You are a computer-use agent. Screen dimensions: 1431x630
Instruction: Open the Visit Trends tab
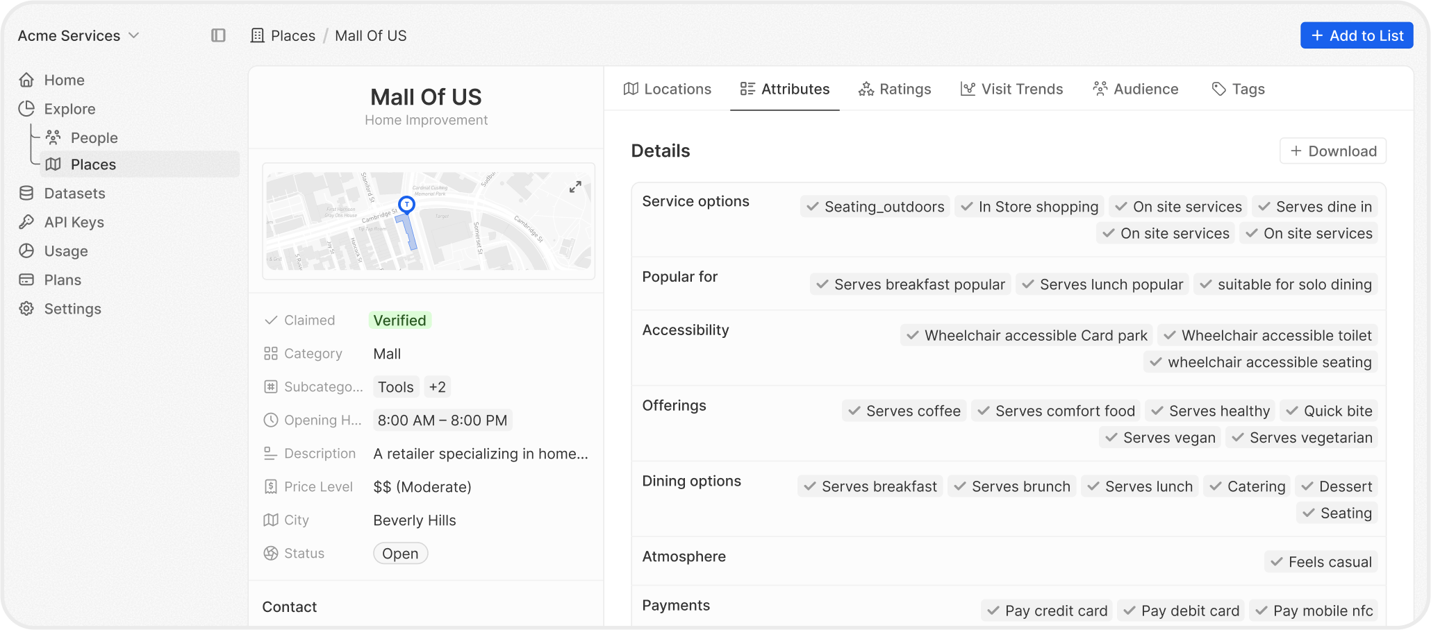[1011, 89]
